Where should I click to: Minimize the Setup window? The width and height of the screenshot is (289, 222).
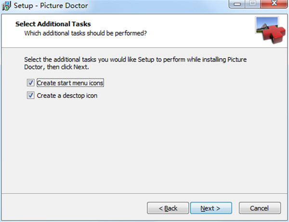237,4
